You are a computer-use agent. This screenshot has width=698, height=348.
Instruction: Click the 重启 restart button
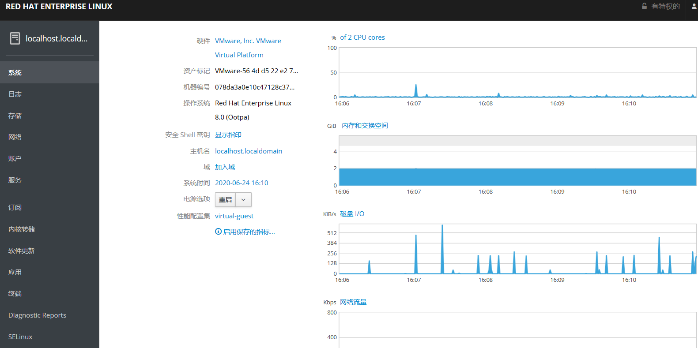tap(225, 200)
